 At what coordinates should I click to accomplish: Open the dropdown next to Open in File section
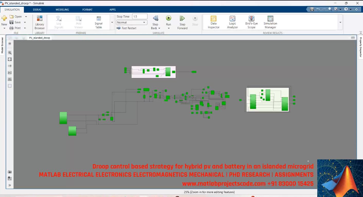pyautogui.click(x=26, y=16)
